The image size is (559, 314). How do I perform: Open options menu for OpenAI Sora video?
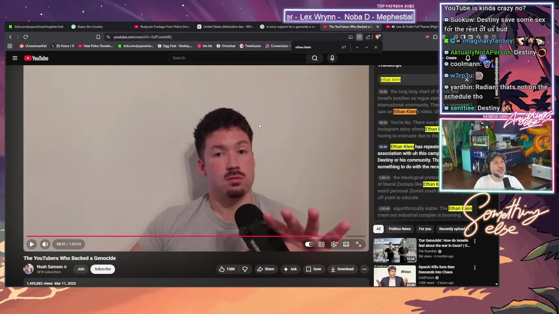pos(475,268)
